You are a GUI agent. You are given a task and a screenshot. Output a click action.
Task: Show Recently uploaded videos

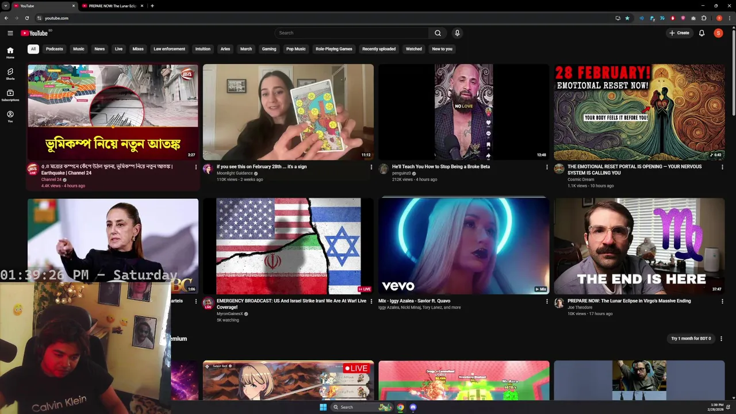(x=379, y=49)
